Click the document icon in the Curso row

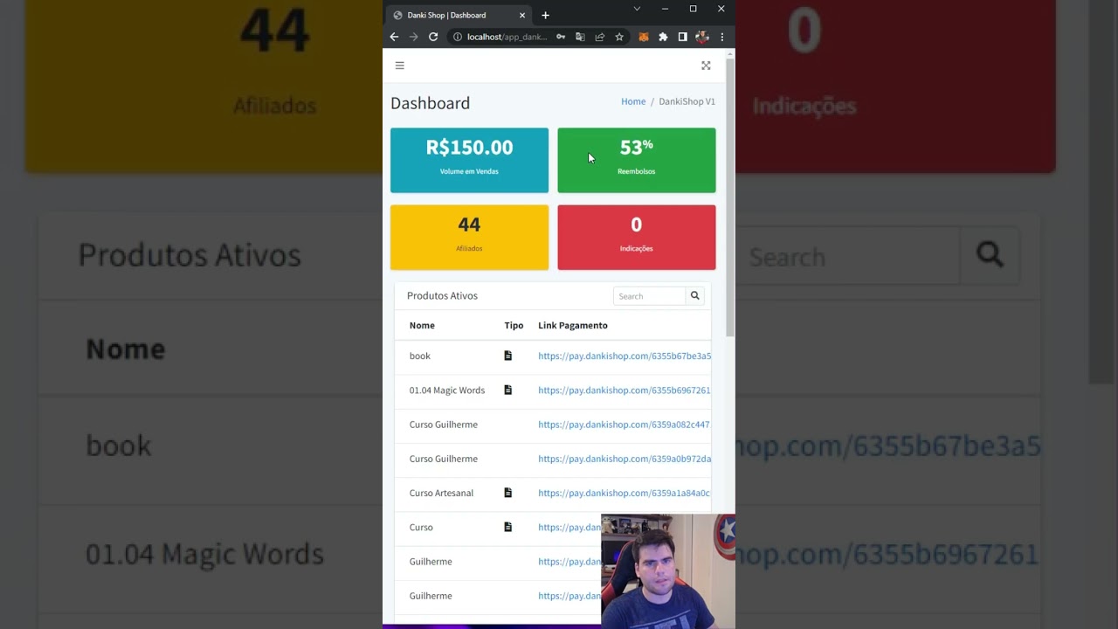click(x=507, y=527)
